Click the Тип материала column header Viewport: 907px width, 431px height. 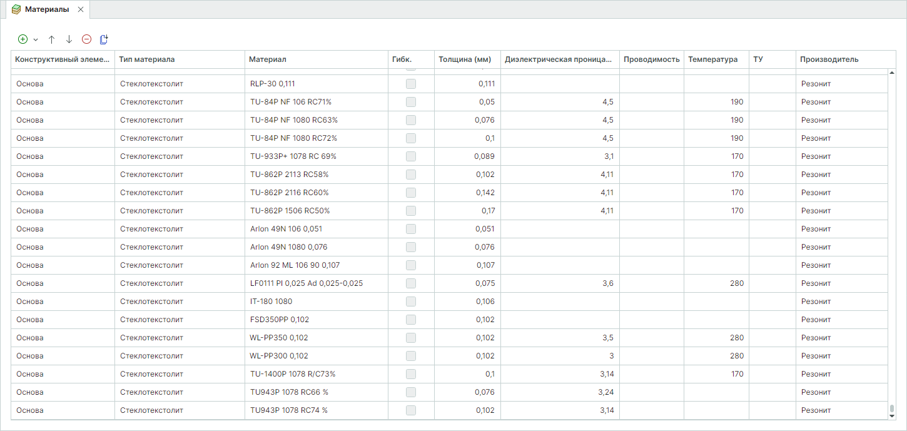point(147,59)
